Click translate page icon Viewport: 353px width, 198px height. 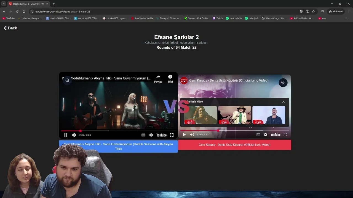(301, 12)
